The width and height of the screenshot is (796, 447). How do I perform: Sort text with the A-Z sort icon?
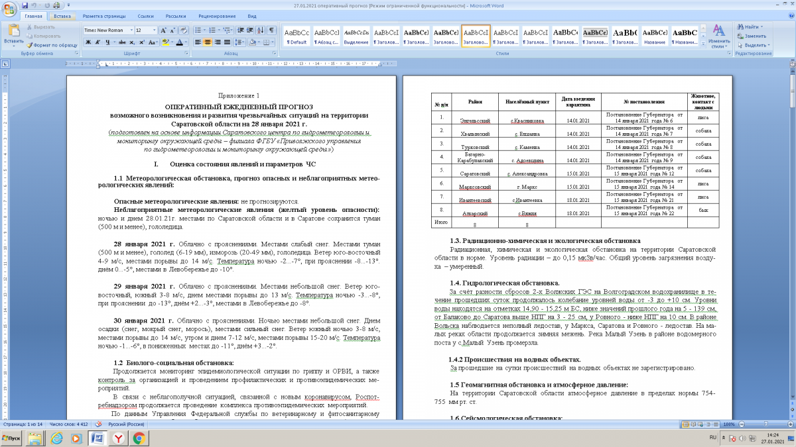261,30
